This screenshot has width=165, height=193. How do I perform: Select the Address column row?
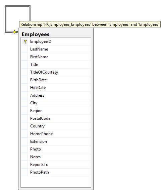coord(56,95)
